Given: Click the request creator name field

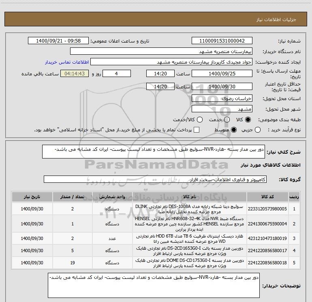Looking at the screenshot, I should tap(171, 62).
